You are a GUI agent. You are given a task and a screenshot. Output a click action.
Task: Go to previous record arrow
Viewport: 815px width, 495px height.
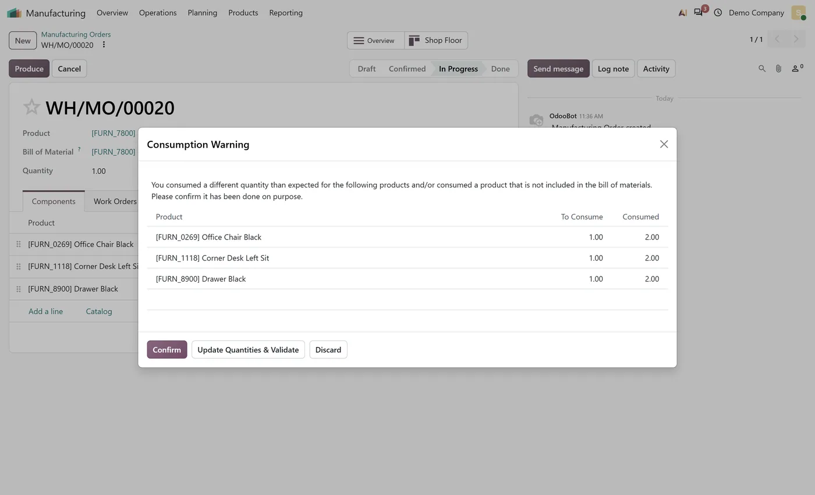(777, 40)
